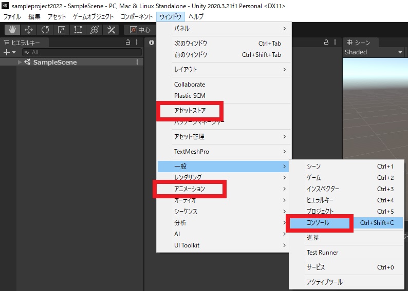Open the アセット menu
The width and height of the screenshot is (408, 291).
(57, 16)
